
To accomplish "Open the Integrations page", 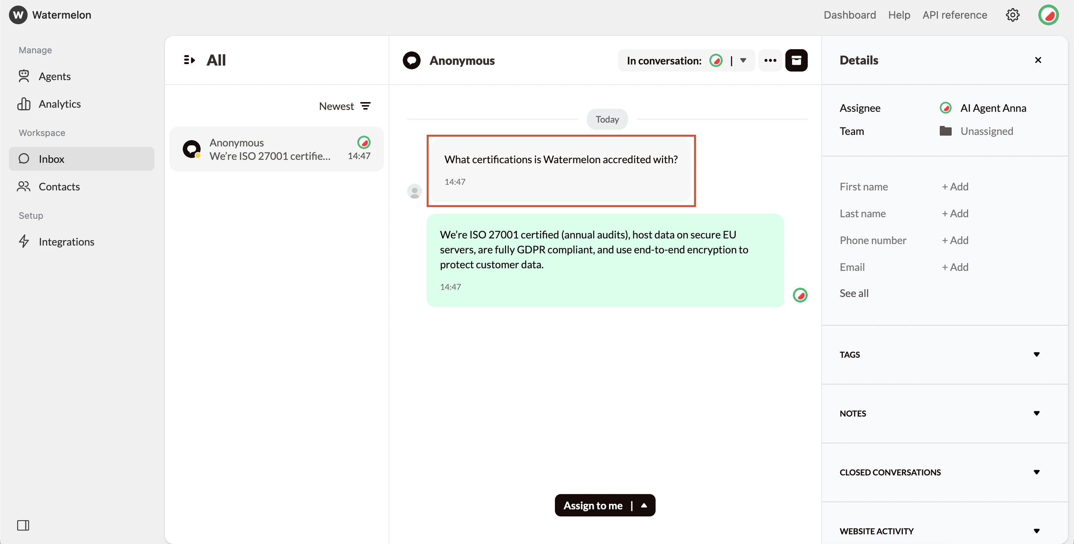I will tap(66, 241).
